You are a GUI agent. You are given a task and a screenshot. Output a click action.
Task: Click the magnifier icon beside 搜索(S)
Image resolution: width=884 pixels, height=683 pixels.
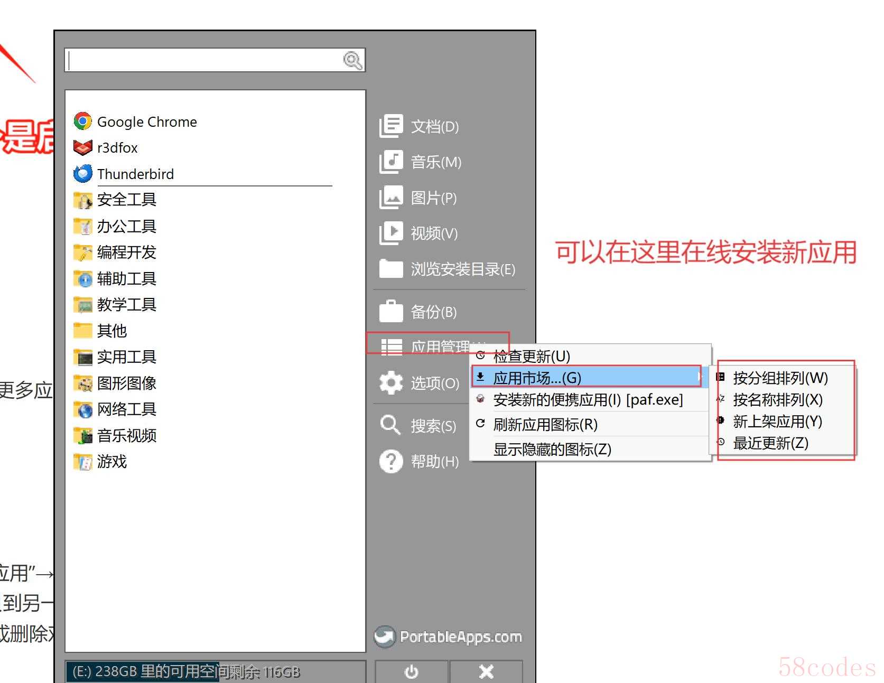391,425
